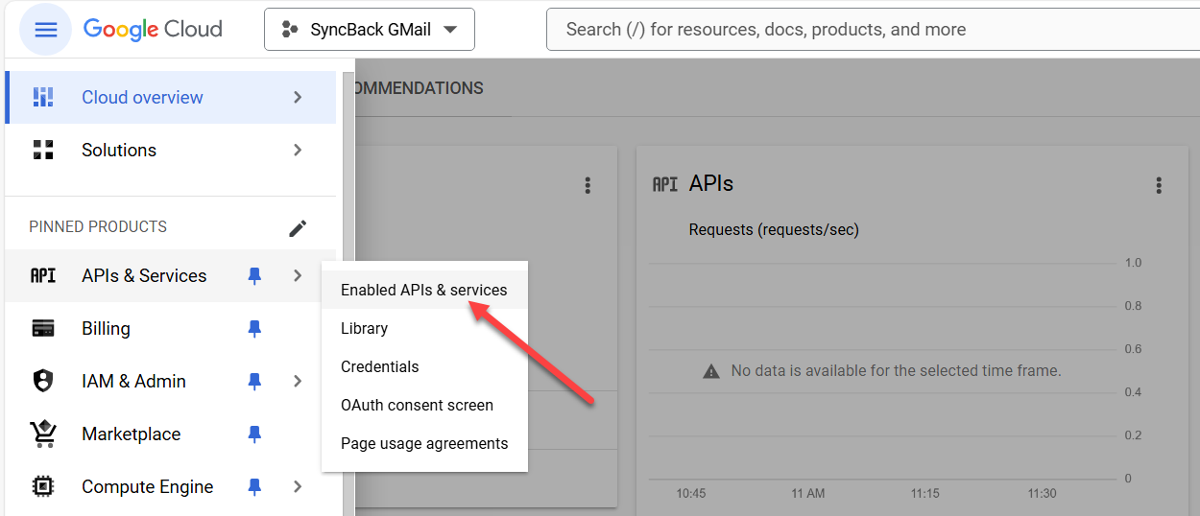Expand the APIs & Services chevron
Image resolution: width=1200 pixels, height=516 pixels.
(x=298, y=275)
